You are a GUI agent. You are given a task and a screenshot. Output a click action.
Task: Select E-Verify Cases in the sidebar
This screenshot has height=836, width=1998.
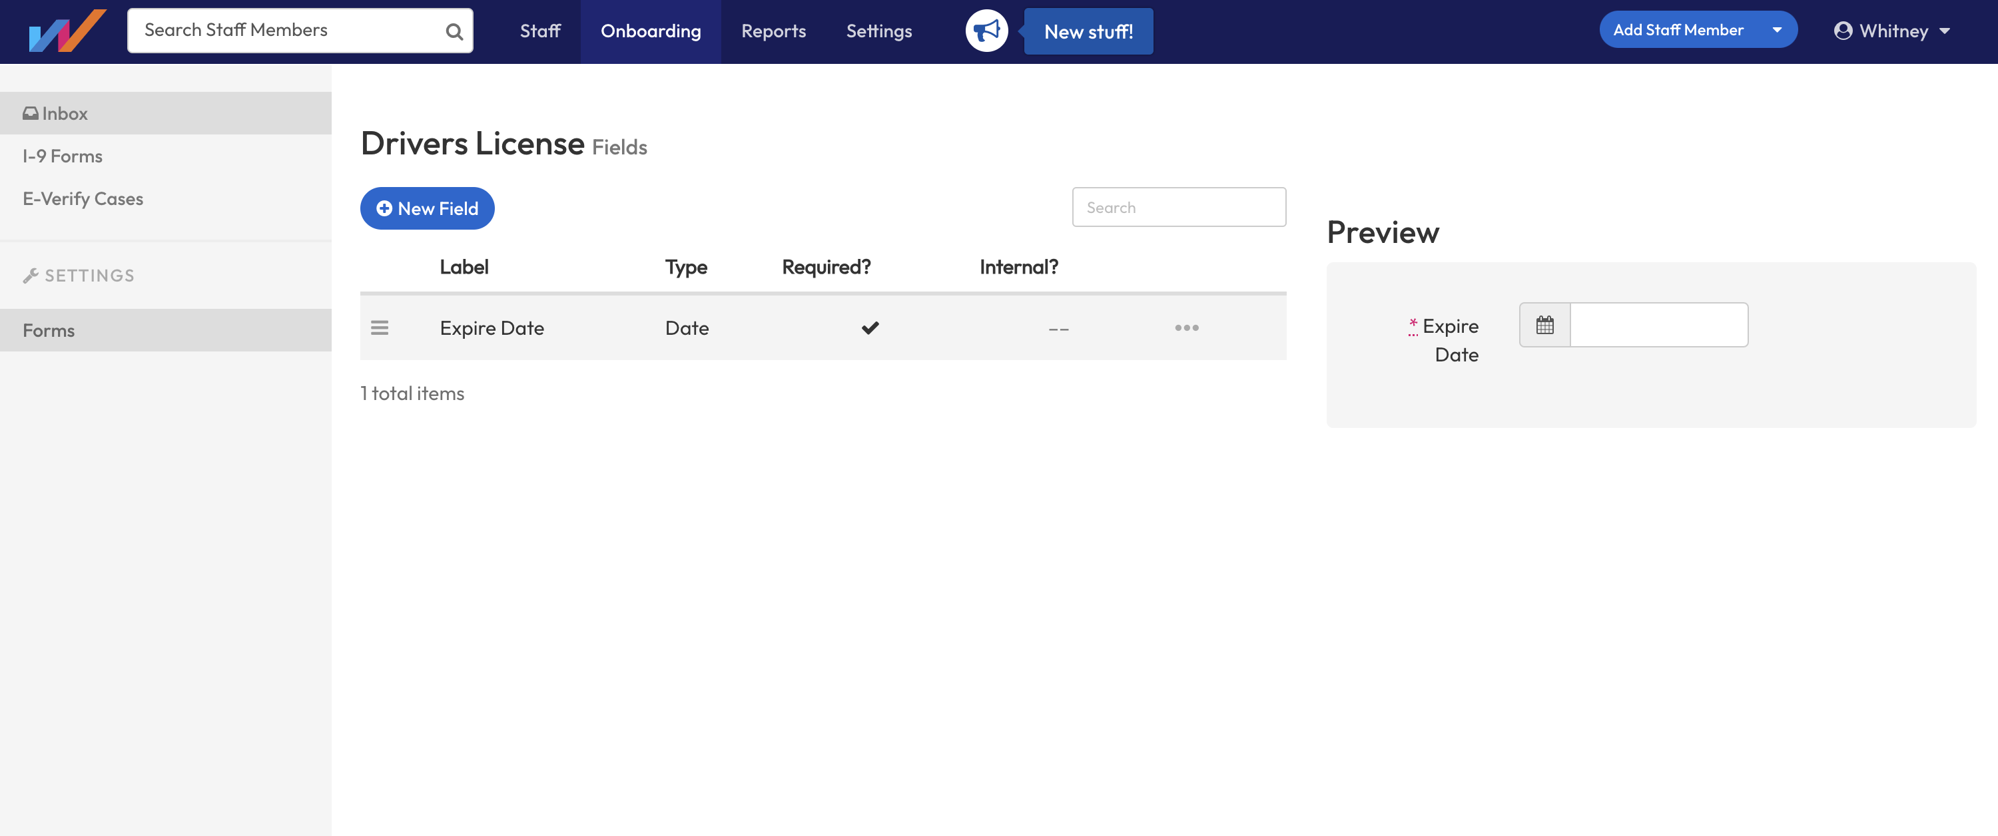pos(83,198)
